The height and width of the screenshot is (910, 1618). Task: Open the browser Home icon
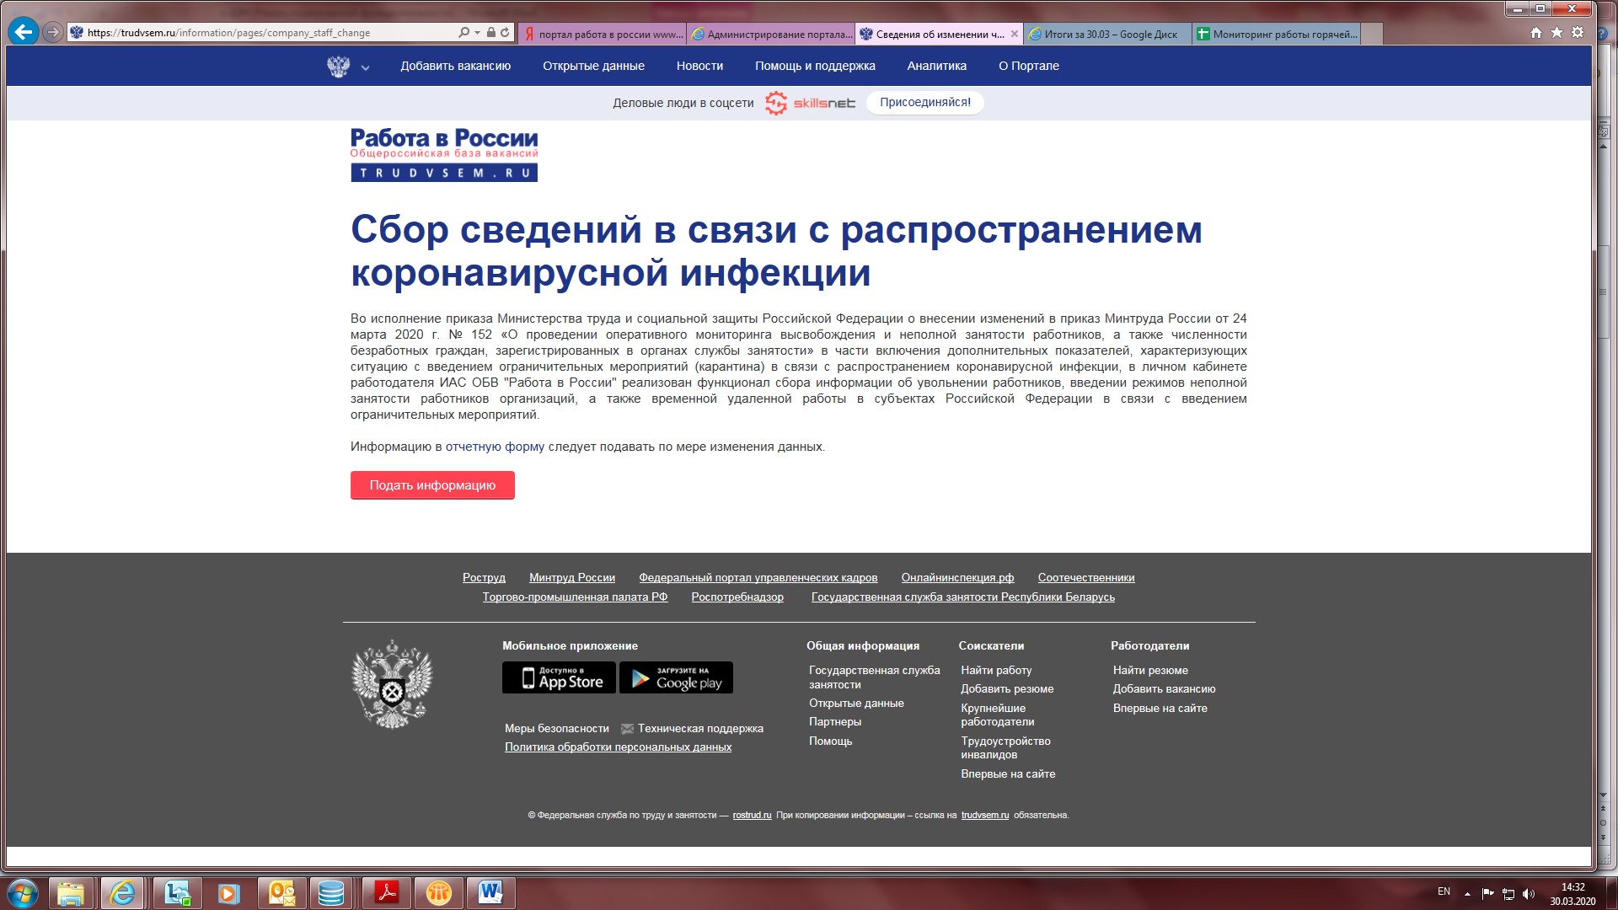1536,33
